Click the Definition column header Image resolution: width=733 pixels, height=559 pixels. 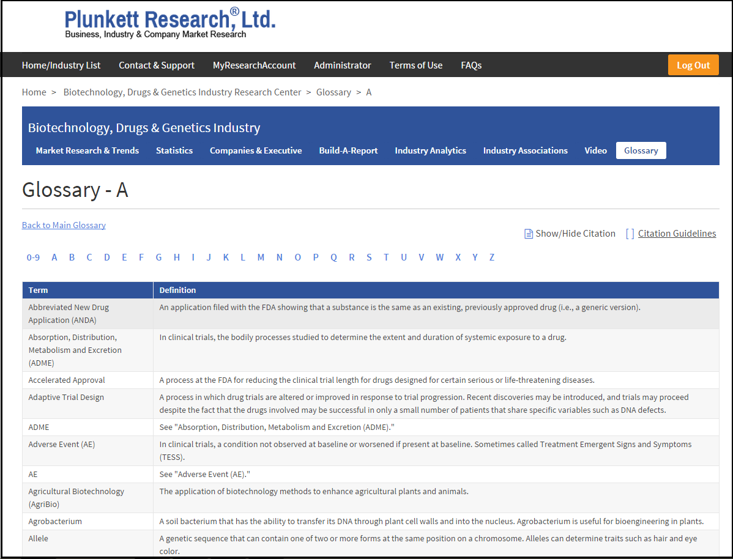point(436,291)
